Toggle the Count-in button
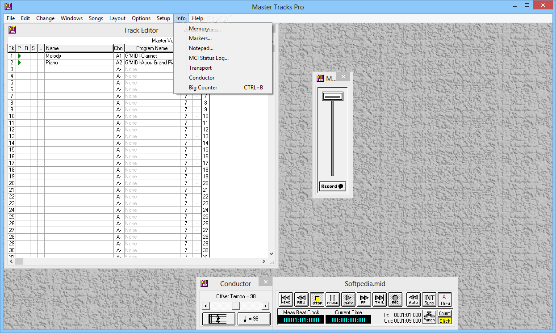This screenshot has height=333, width=556. point(445,313)
